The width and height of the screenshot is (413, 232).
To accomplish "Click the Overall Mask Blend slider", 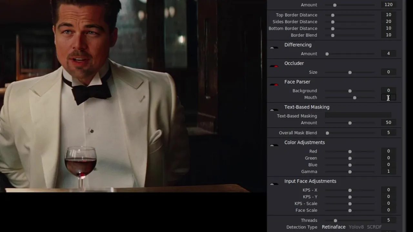I will (350, 133).
